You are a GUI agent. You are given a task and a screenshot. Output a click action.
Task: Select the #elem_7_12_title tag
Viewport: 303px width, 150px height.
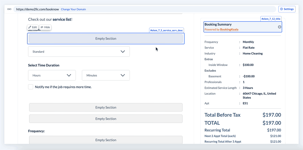271,19
